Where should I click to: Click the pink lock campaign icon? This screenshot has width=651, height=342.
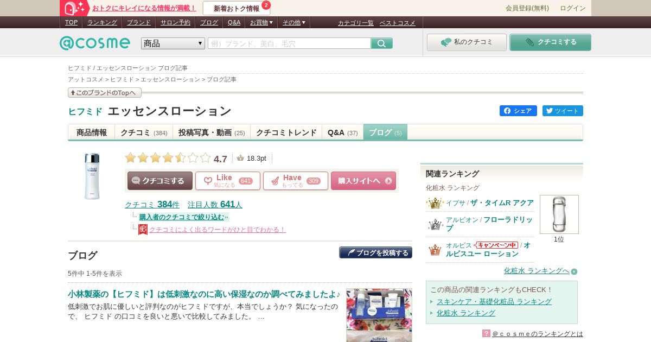[x=75, y=8]
